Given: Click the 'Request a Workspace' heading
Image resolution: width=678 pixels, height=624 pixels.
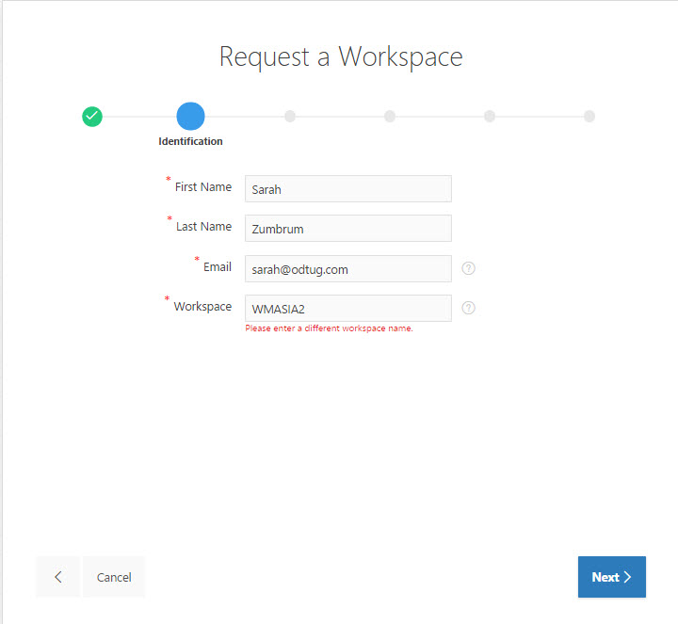Looking at the screenshot, I should (341, 56).
